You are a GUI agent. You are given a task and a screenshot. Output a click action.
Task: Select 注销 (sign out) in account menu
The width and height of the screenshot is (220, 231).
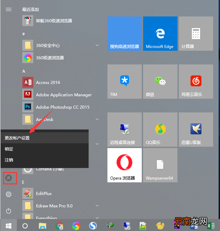(x=45, y=160)
